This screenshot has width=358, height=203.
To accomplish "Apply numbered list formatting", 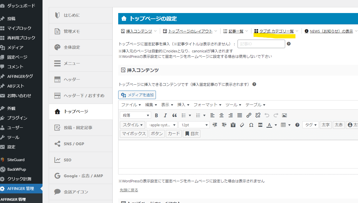I will coord(198,115).
